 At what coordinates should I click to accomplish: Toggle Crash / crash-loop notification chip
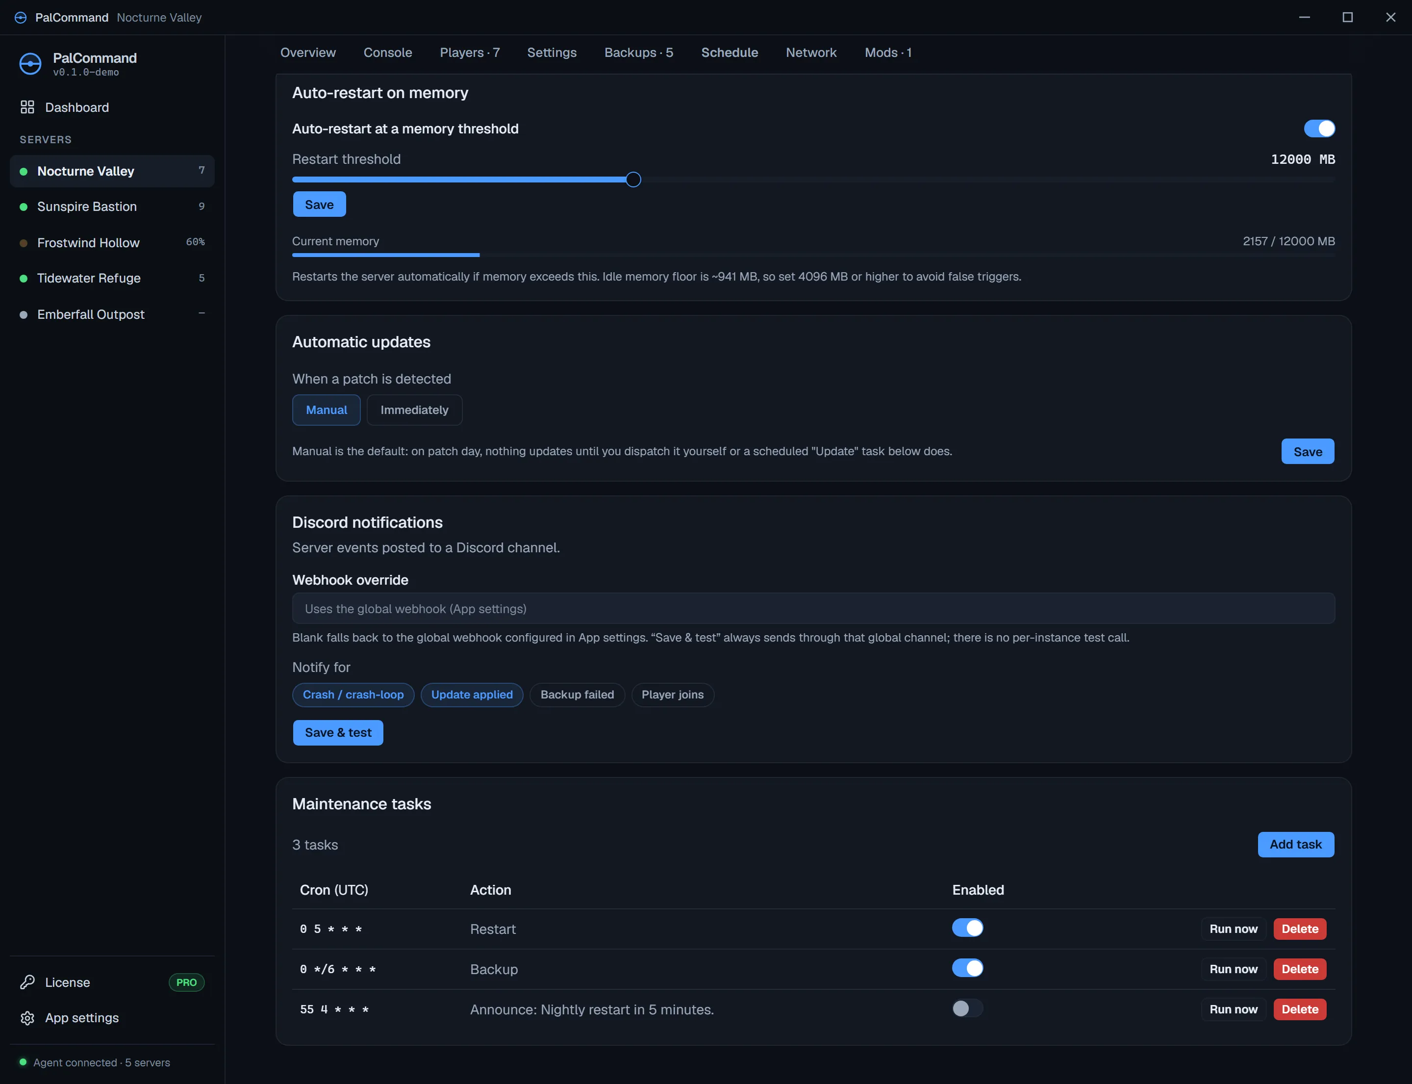coord(353,694)
